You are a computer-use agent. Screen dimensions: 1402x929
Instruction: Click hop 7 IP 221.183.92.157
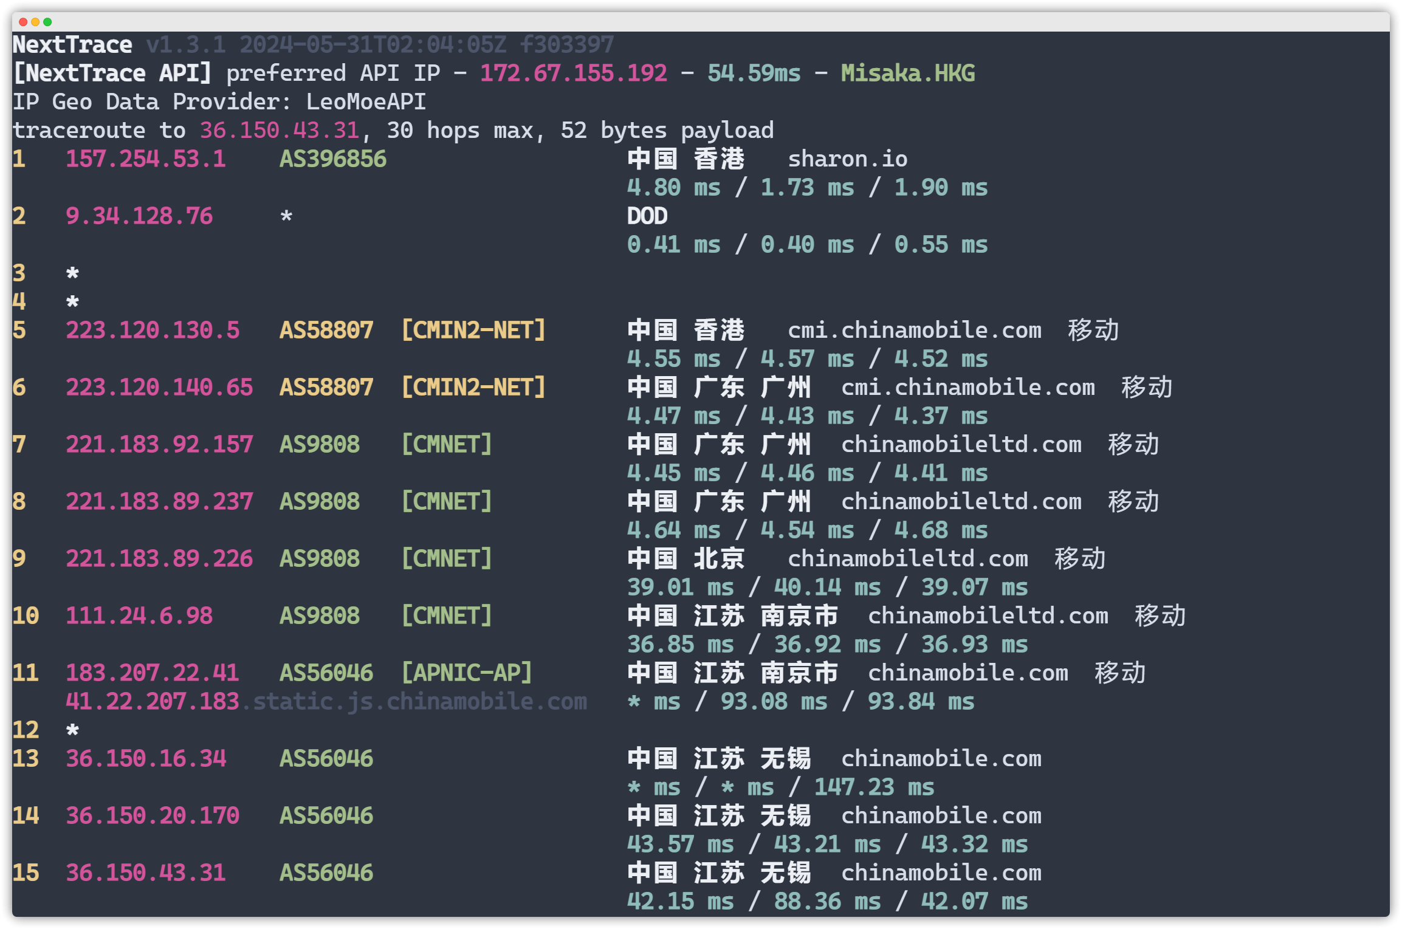[159, 445]
